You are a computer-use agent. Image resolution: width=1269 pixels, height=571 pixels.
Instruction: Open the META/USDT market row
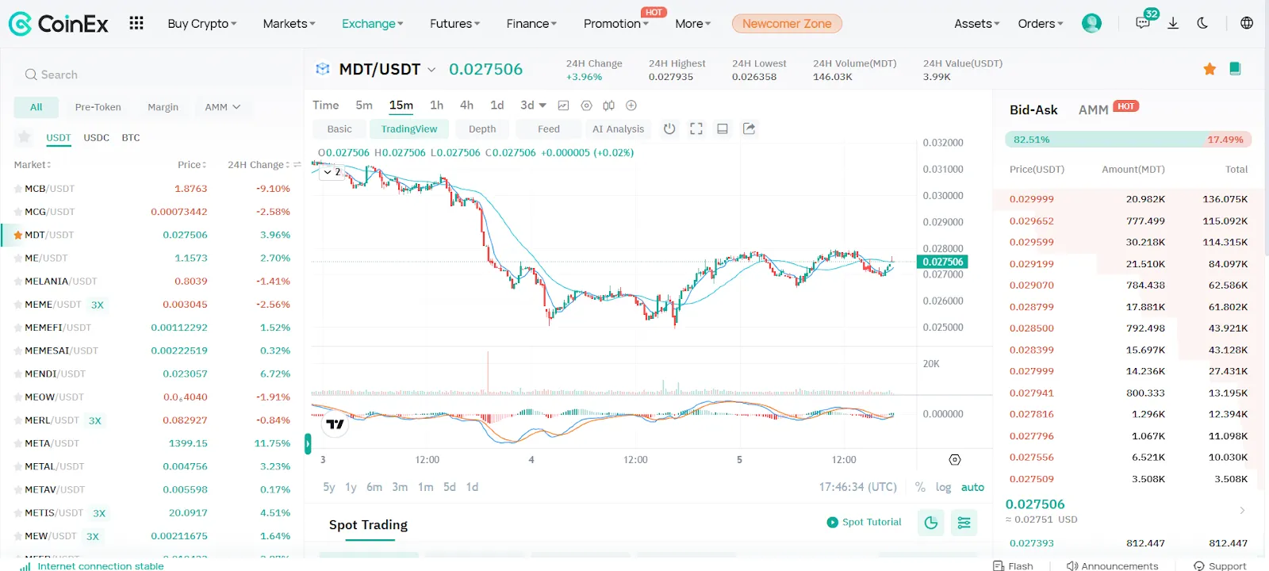click(152, 443)
